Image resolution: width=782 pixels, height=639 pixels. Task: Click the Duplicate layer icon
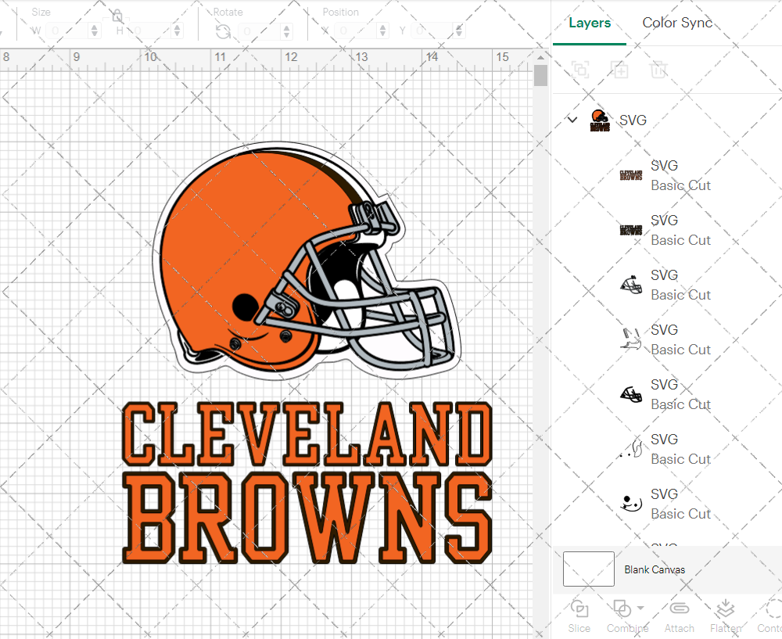(620, 70)
